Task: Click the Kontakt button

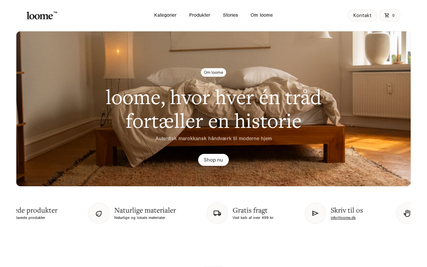Action: pos(362,15)
